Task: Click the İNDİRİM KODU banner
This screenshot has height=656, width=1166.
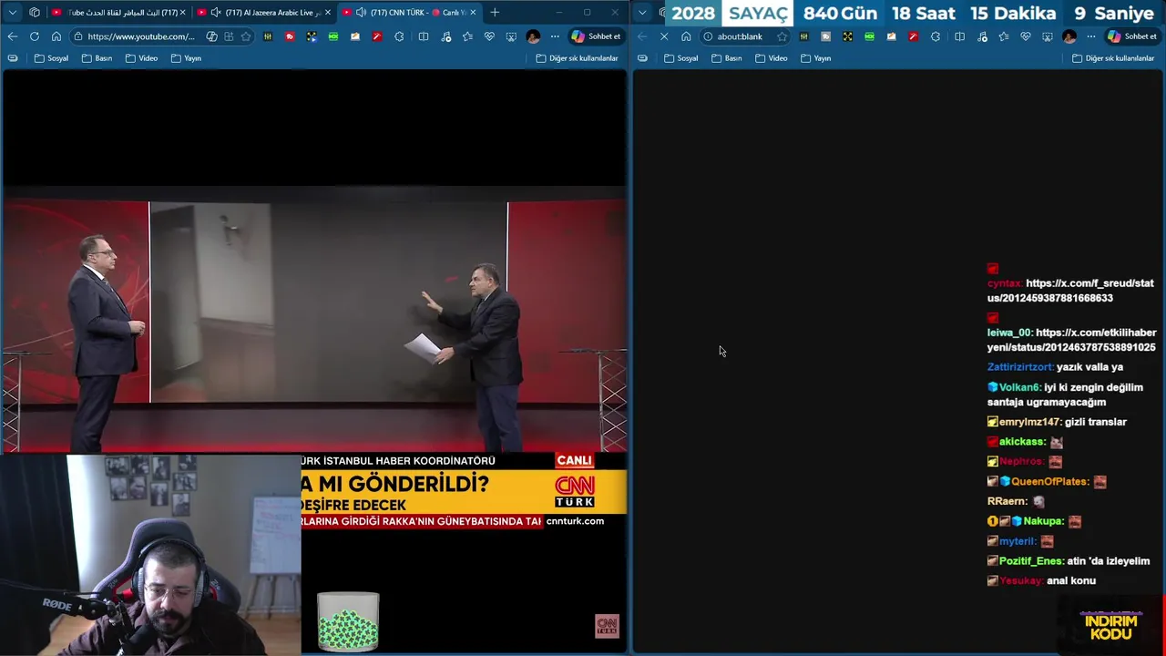Action: pyautogui.click(x=1111, y=626)
